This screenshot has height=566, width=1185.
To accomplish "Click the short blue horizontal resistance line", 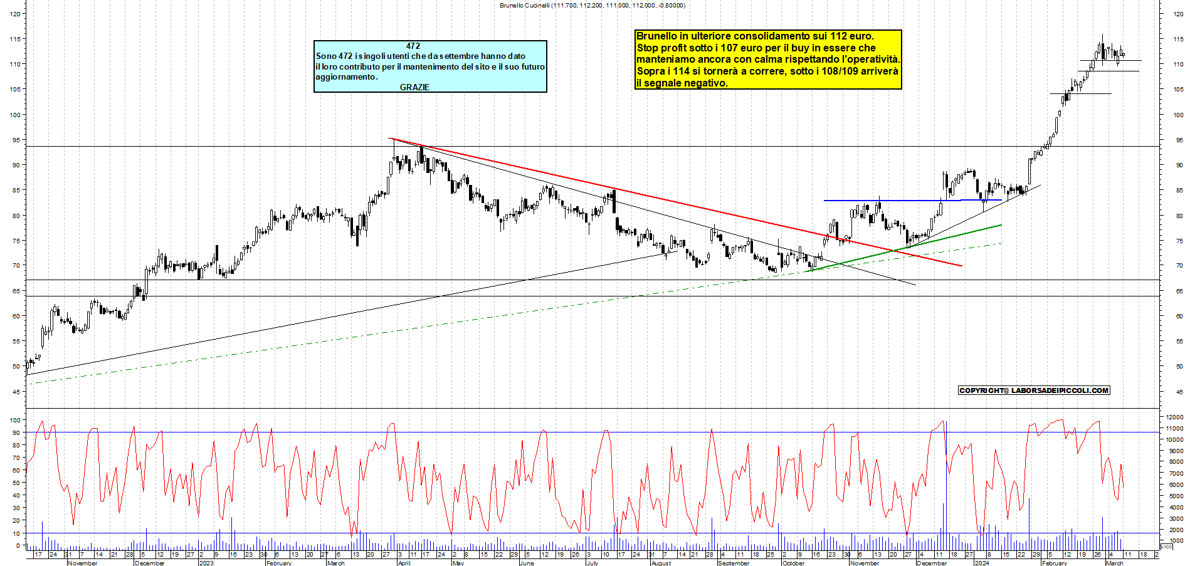I will click(912, 201).
